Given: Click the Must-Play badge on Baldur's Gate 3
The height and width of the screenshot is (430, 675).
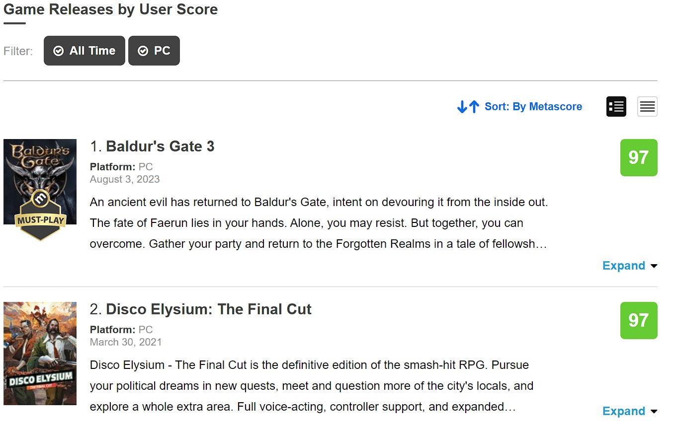Looking at the screenshot, I should (x=40, y=215).
